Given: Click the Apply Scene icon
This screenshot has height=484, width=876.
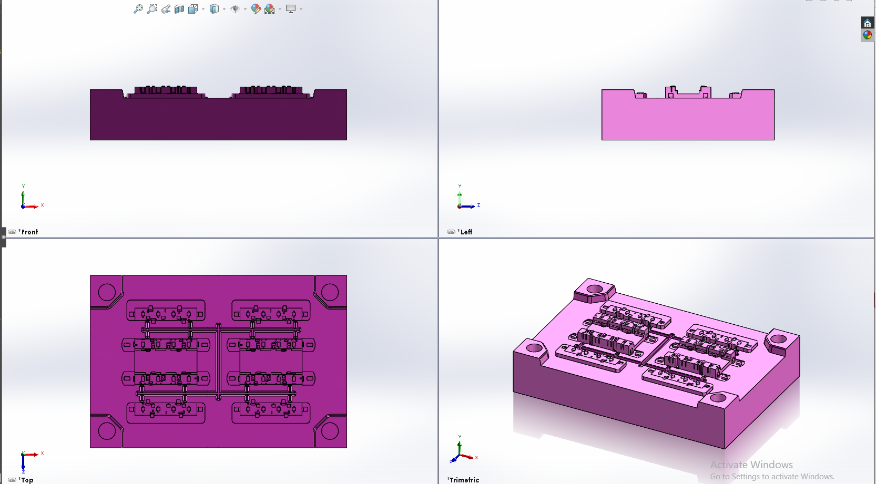Looking at the screenshot, I should pyautogui.click(x=270, y=9).
